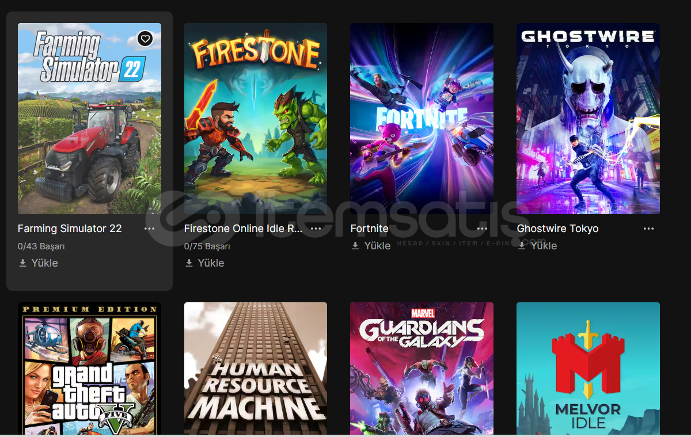This screenshot has height=437, width=691.
Task: Click download icon under Farming Simulator 22
Action: tap(23, 263)
